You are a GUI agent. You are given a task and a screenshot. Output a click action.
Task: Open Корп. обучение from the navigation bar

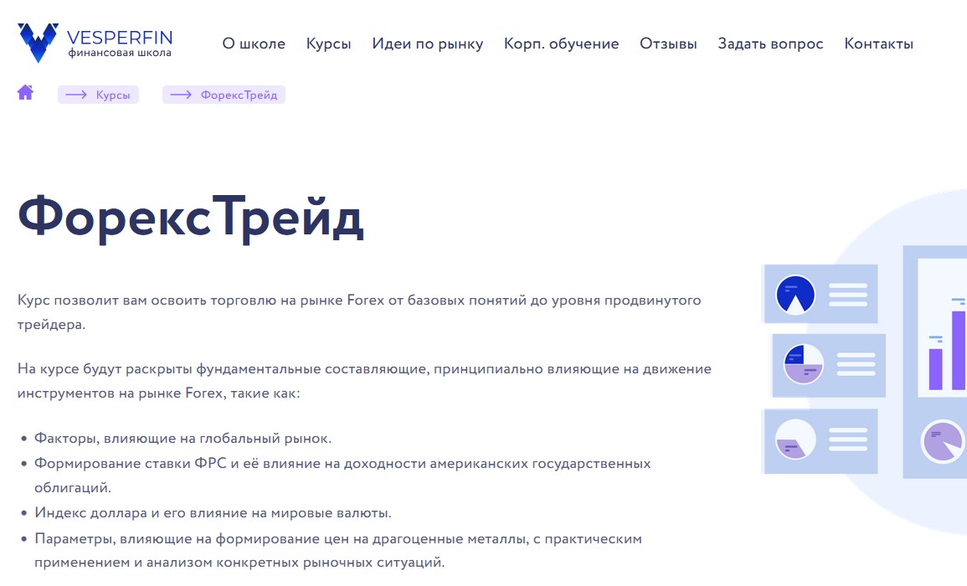coord(560,44)
